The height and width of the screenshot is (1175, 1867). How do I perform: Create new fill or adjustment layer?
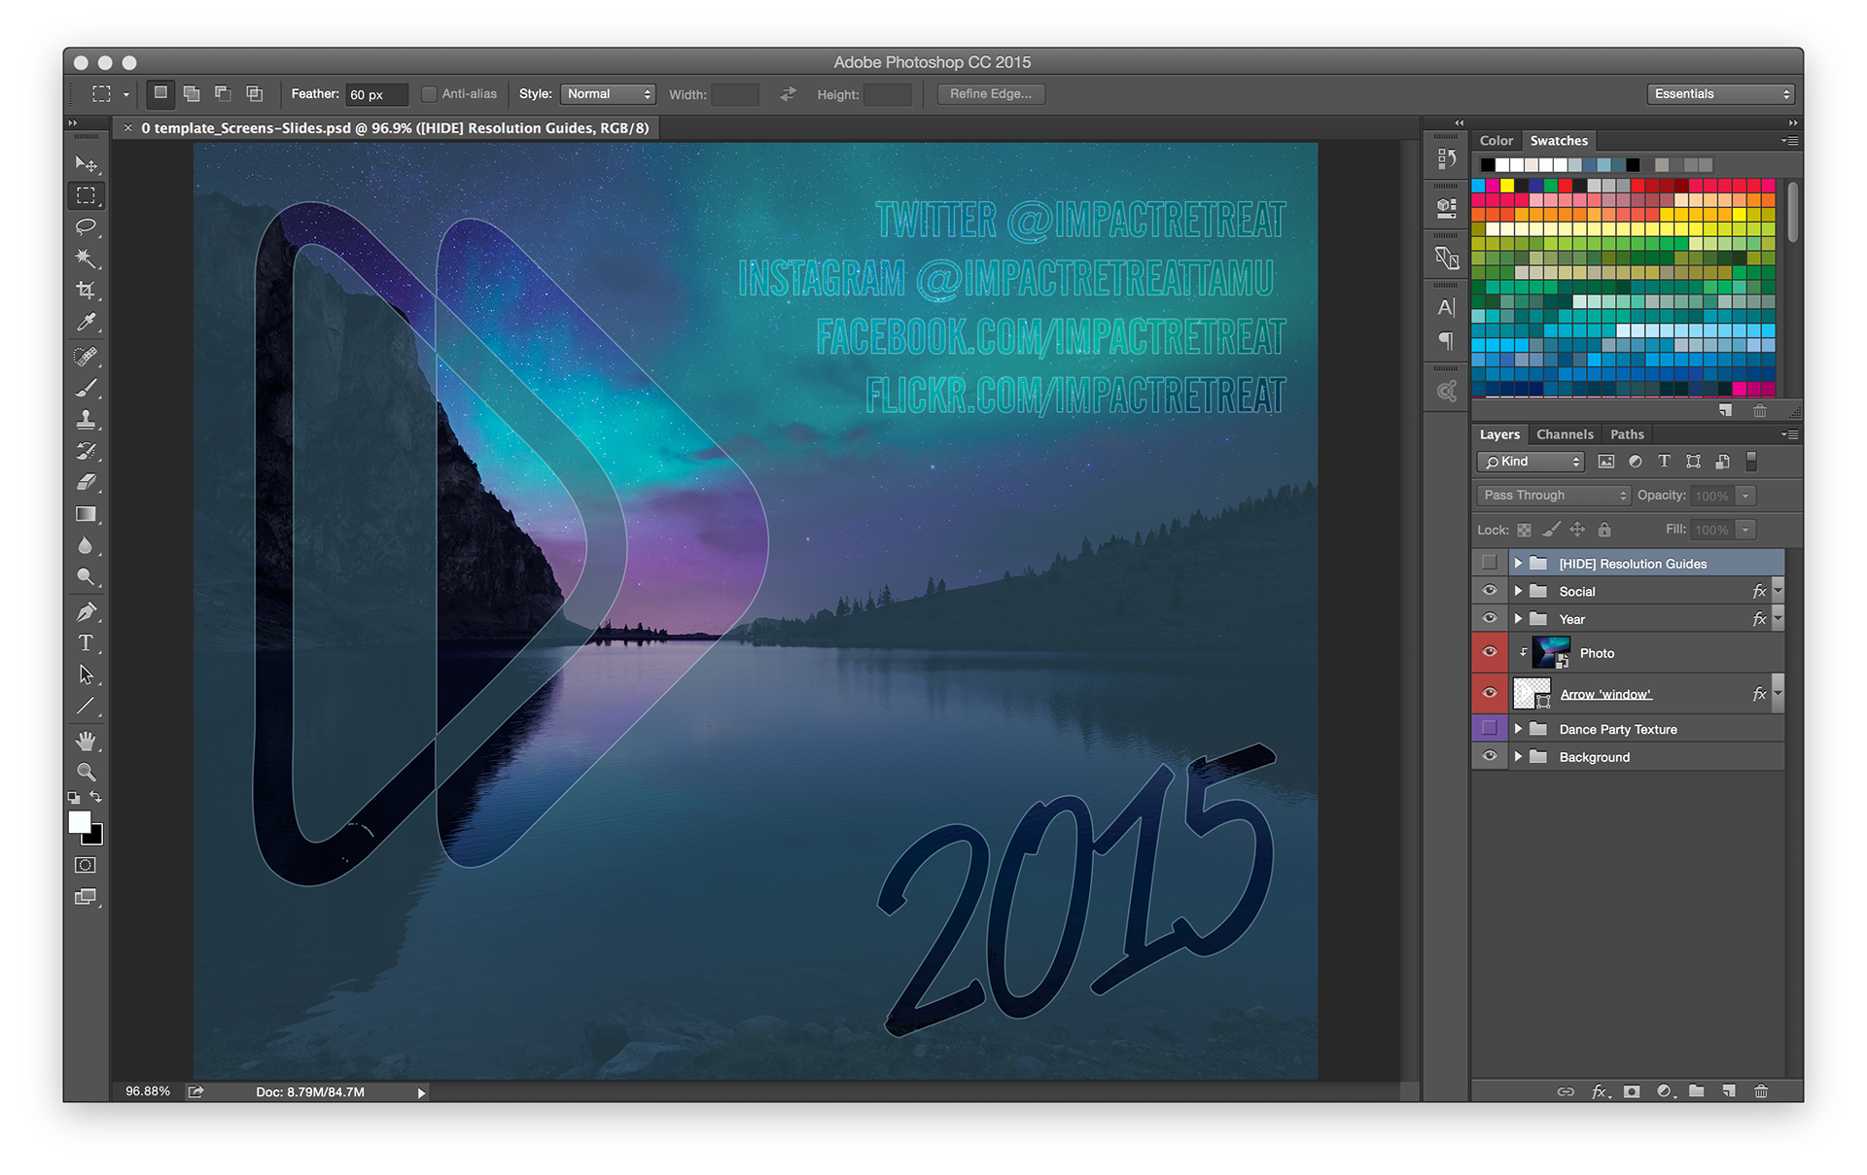(x=1665, y=1091)
